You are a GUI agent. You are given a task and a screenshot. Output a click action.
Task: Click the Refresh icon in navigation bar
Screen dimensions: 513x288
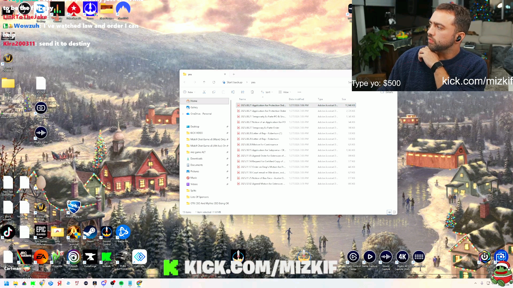pos(214,82)
